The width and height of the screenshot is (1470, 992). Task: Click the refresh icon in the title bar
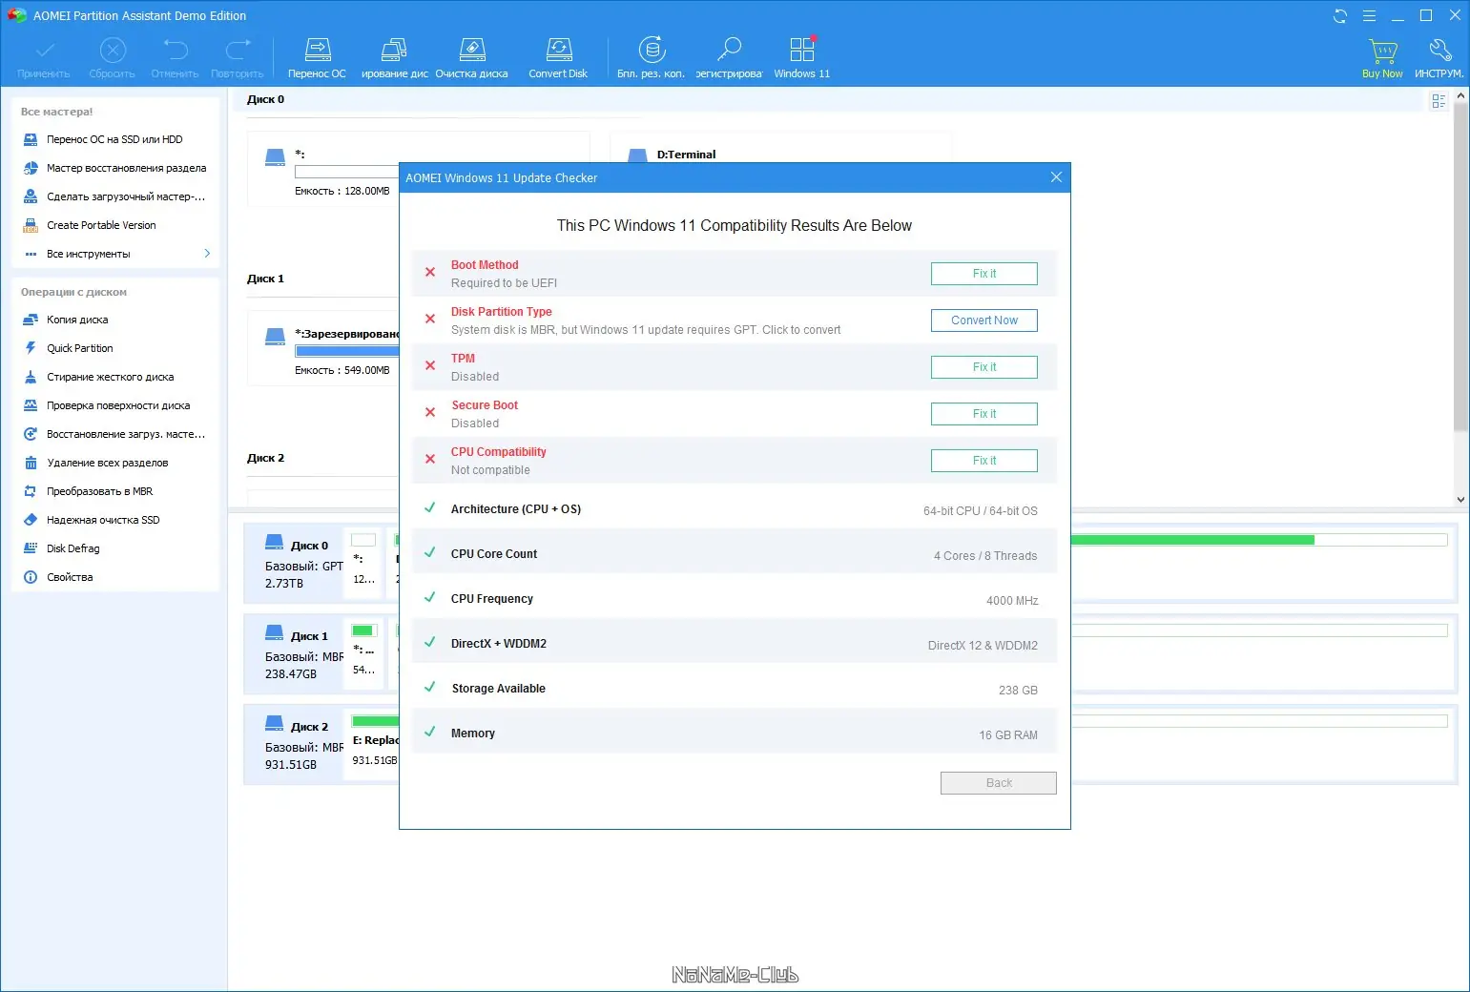pyautogui.click(x=1340, y=16)
